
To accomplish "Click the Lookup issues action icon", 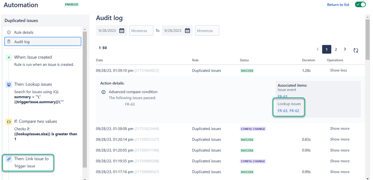I will point(9,84).
